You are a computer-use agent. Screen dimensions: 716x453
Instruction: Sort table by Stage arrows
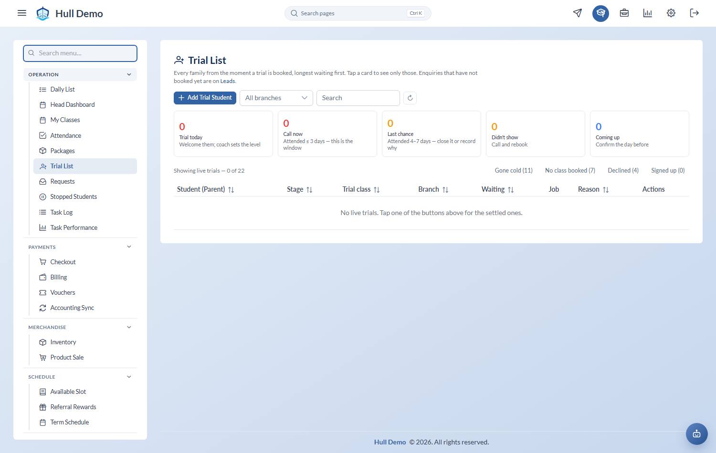coord(309,190)
